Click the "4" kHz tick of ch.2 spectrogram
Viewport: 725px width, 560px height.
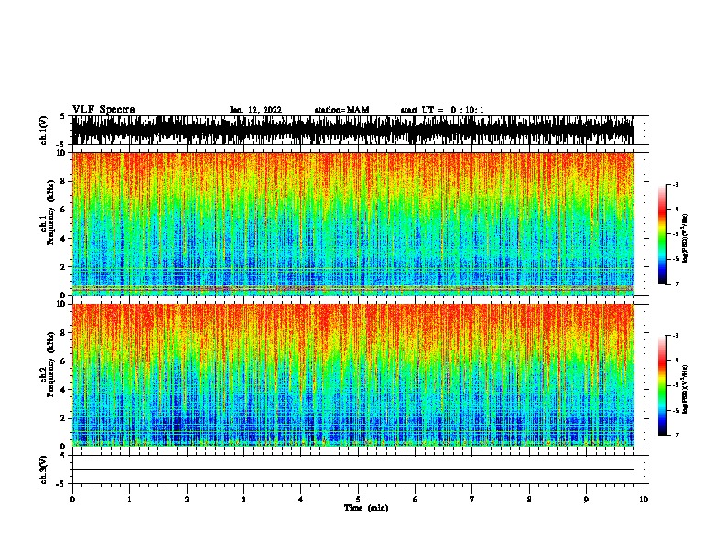(63, 391)
